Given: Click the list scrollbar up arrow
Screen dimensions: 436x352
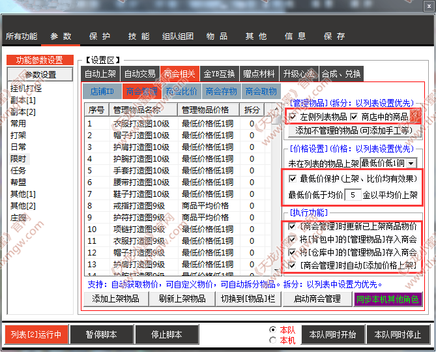Looking at the screenshot, I should click(x=276, y=109).
